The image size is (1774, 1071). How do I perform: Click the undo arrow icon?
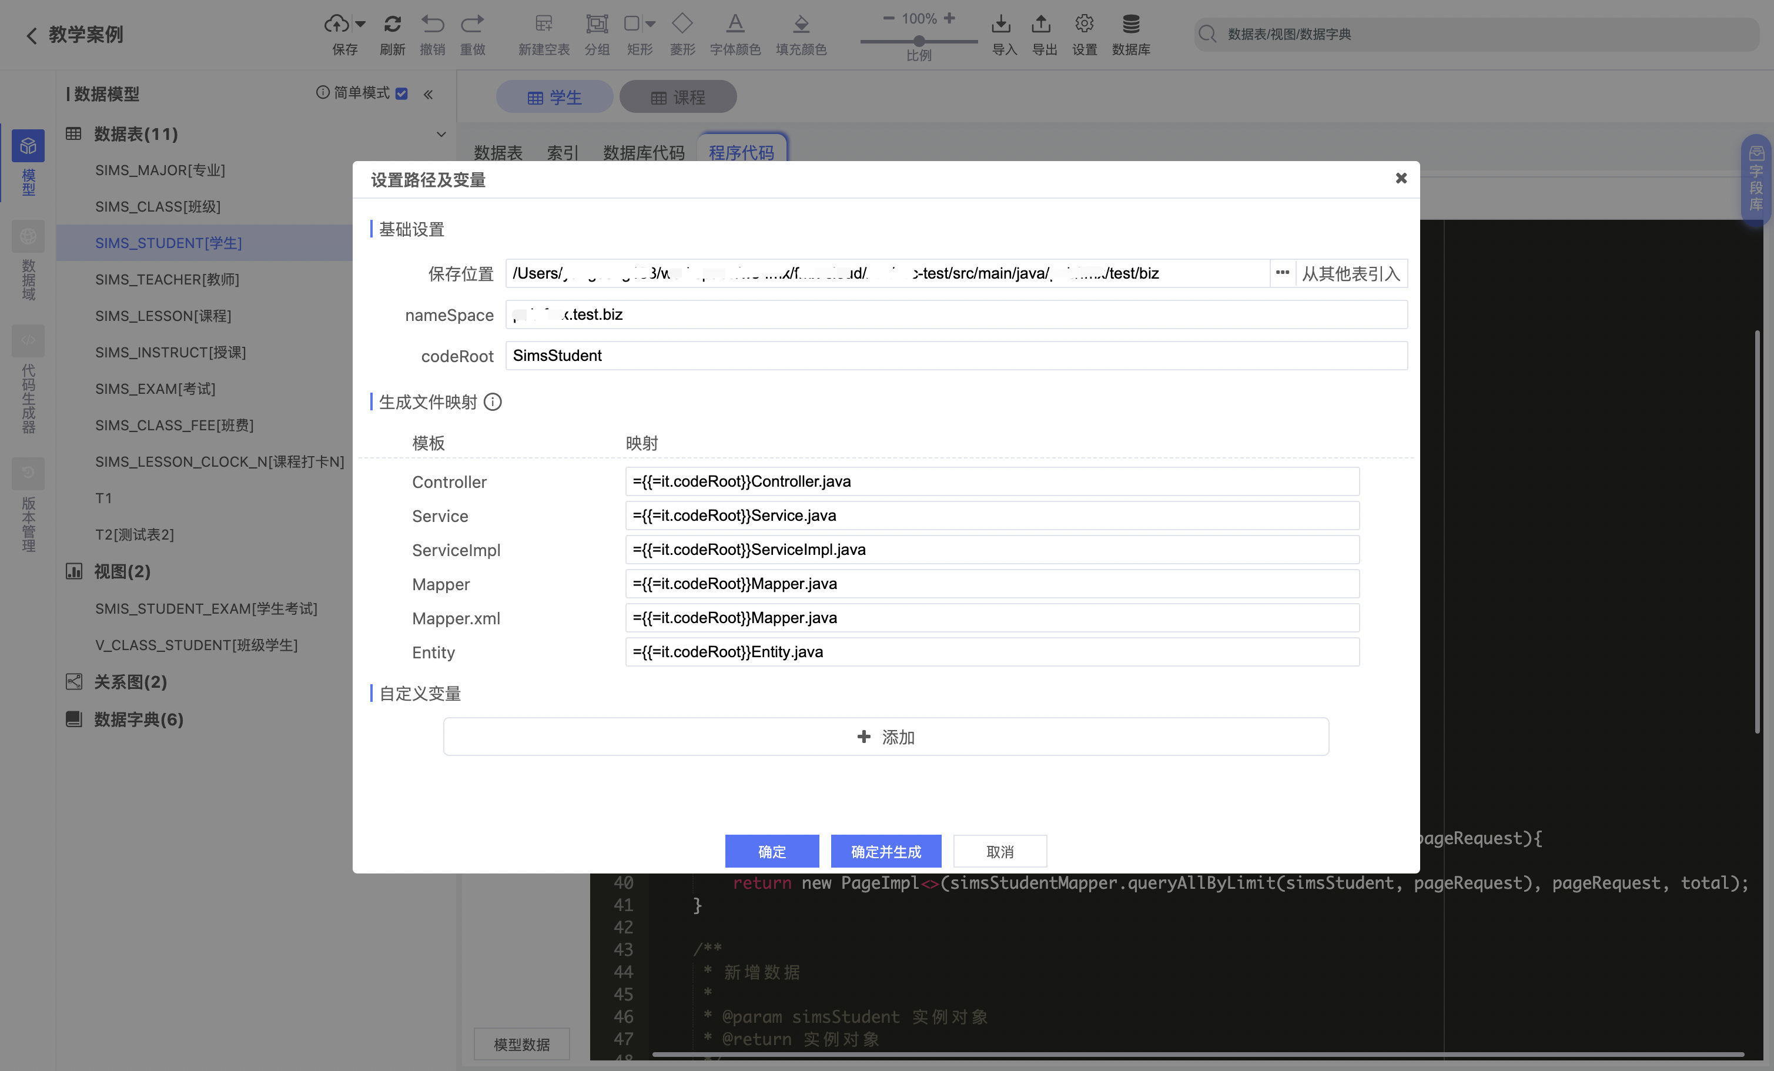(432, 25)
